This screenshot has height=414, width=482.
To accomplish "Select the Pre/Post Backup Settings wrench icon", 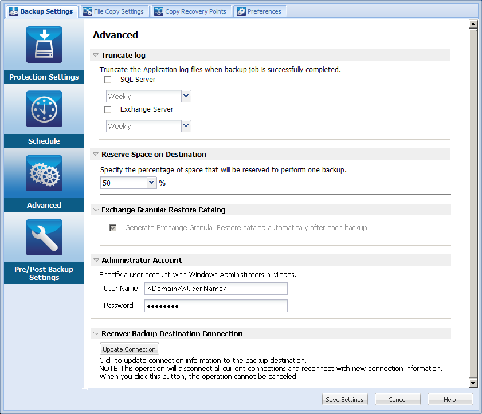I will 44,237.
